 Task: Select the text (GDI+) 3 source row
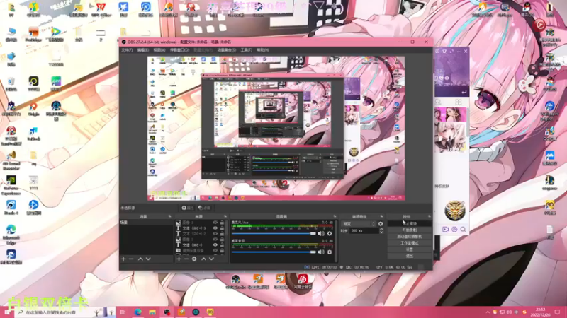tap(201, 228)
